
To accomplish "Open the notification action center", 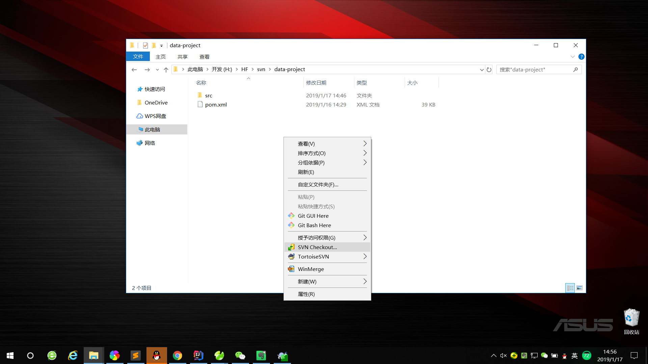I will [x=634, y=356].
